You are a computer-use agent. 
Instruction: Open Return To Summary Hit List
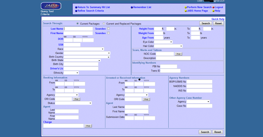coord(94,7)
